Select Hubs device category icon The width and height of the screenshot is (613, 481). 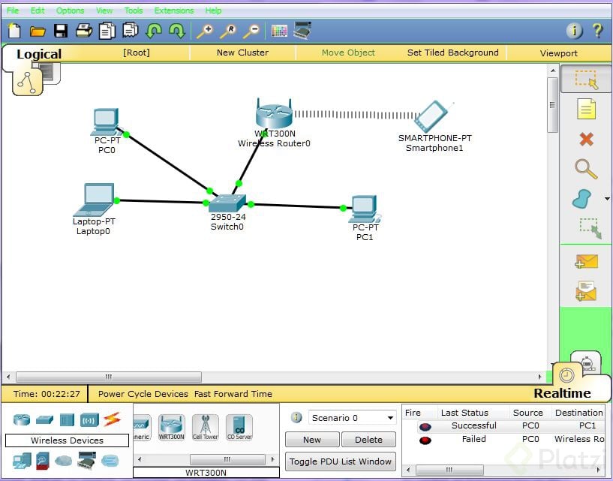coord(67,420)
